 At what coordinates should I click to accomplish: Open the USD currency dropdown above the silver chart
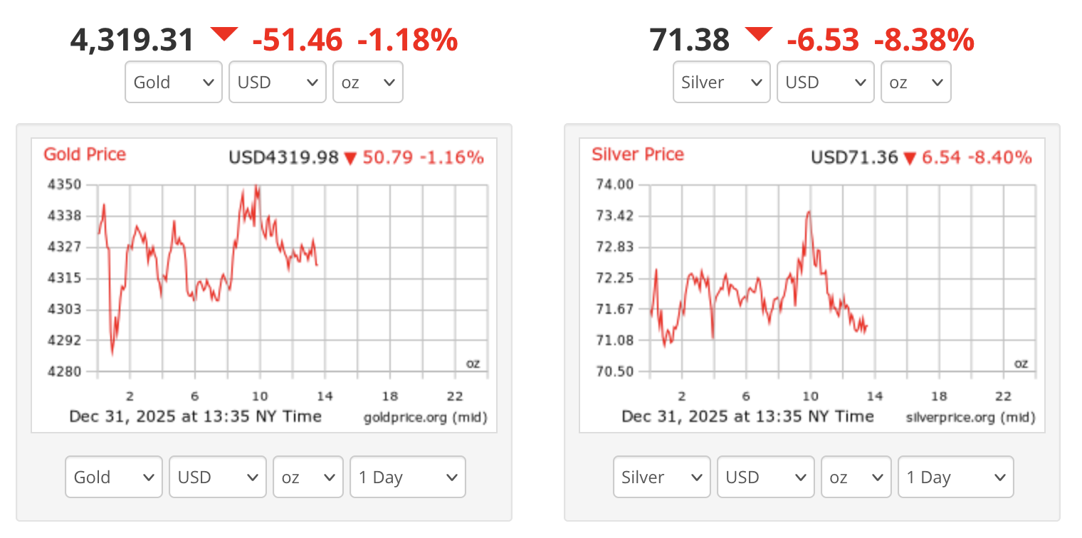click(826, 82)
